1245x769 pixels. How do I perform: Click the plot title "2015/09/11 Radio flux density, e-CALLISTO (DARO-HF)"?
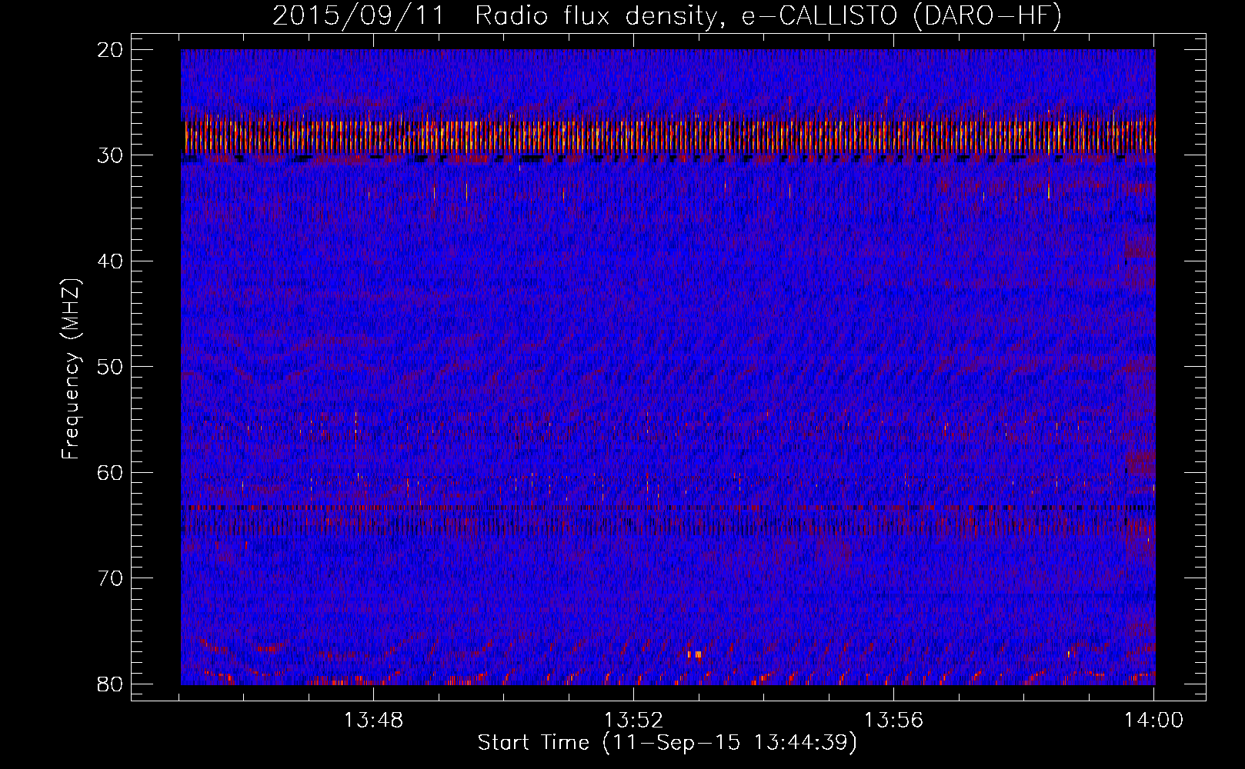(x=667, y=16)
